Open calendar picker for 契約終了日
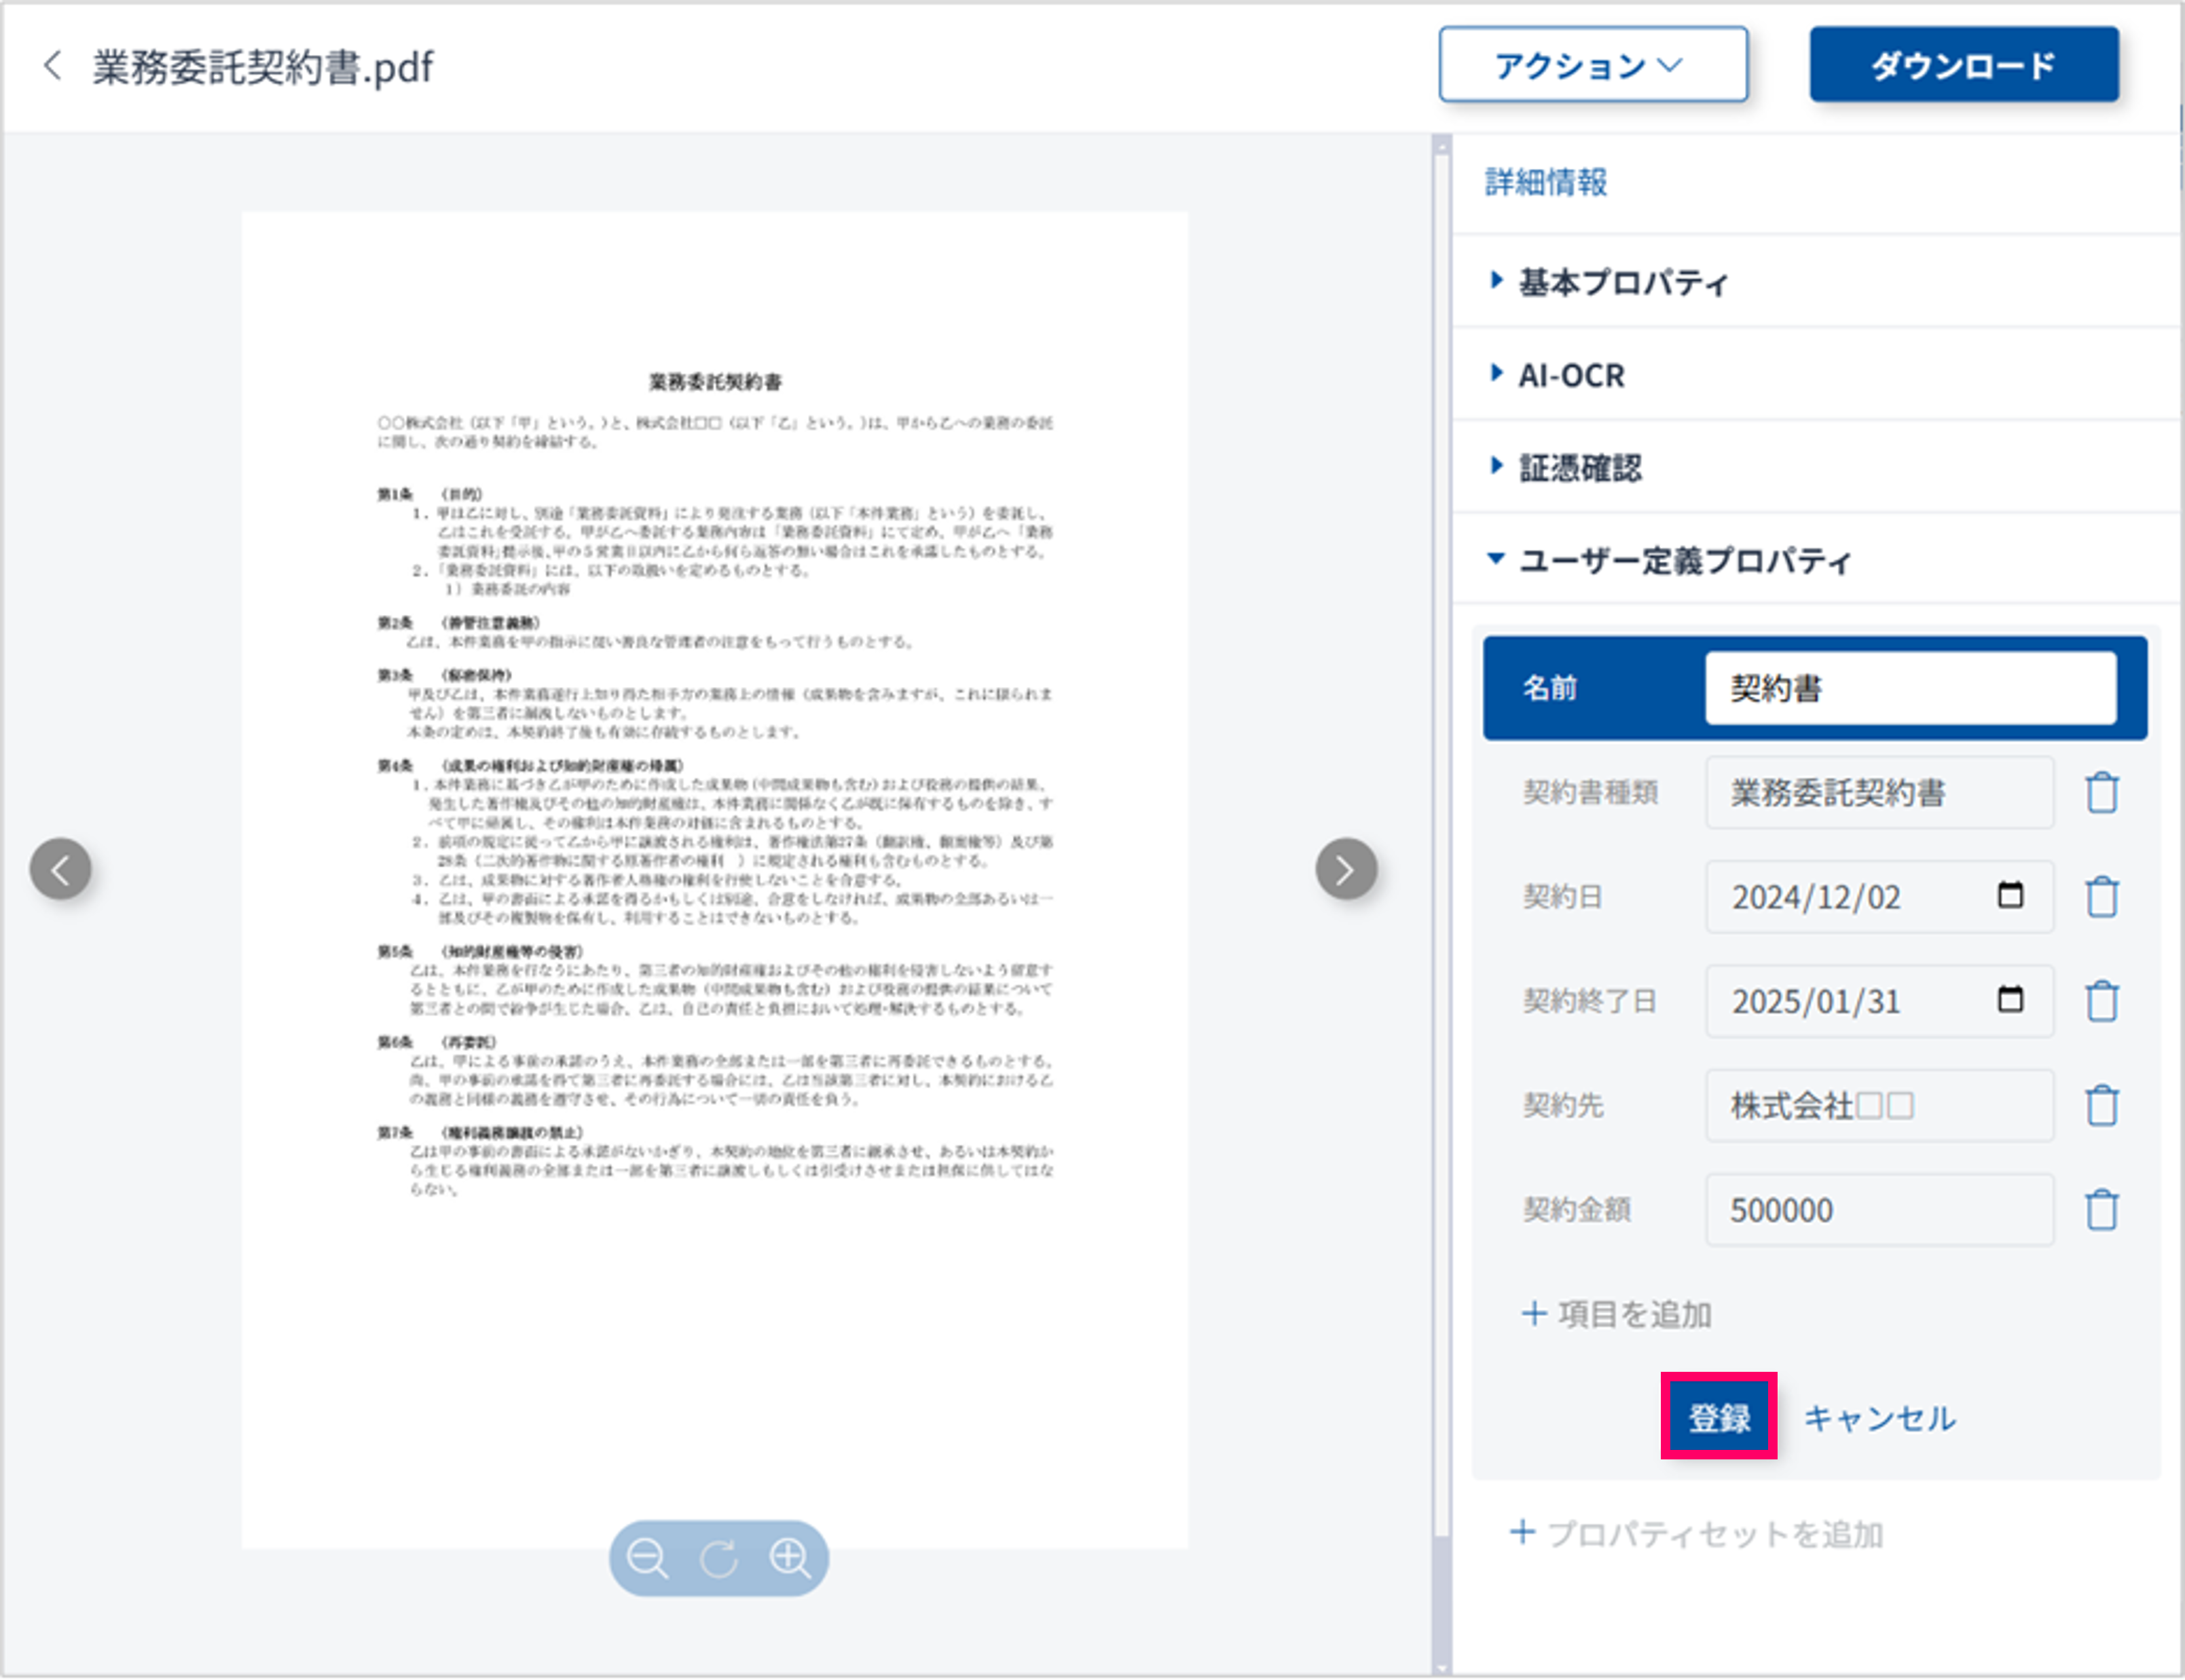The height and width of the screenshot is (1680, 2185). pyautogui.click(x=2010, y=999)
